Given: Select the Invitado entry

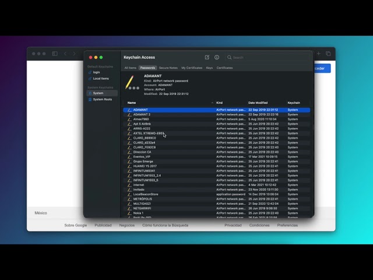Looking at the screenshot, I should [216, 190].
